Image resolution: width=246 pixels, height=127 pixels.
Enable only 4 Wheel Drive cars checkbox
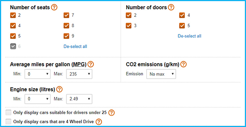[8, 122]
